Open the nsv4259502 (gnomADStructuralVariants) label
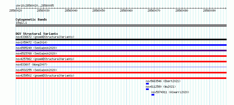The width and height of the screenshot is (234, 105). tap(45, 76)
